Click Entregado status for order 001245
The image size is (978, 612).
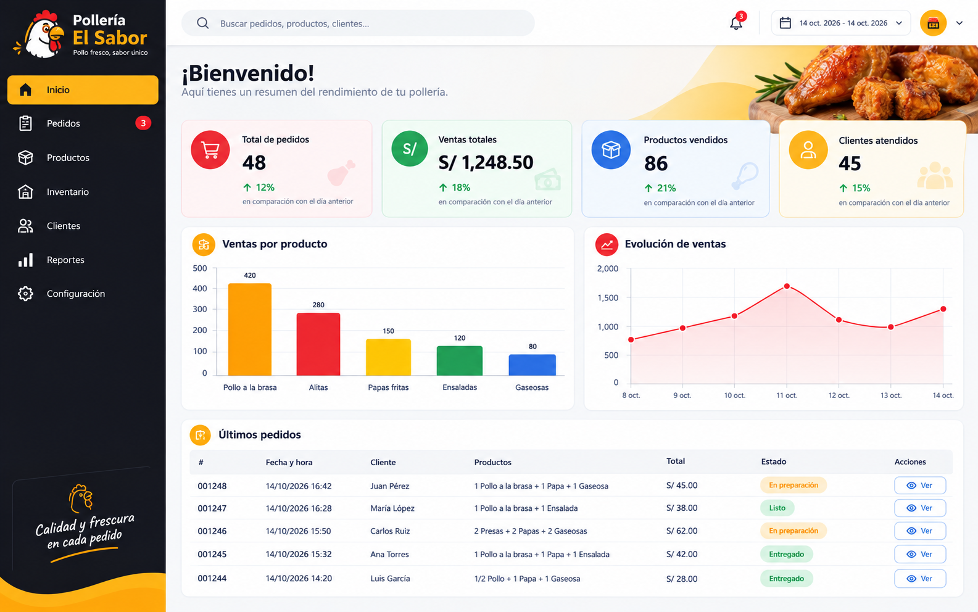point(787,555)
